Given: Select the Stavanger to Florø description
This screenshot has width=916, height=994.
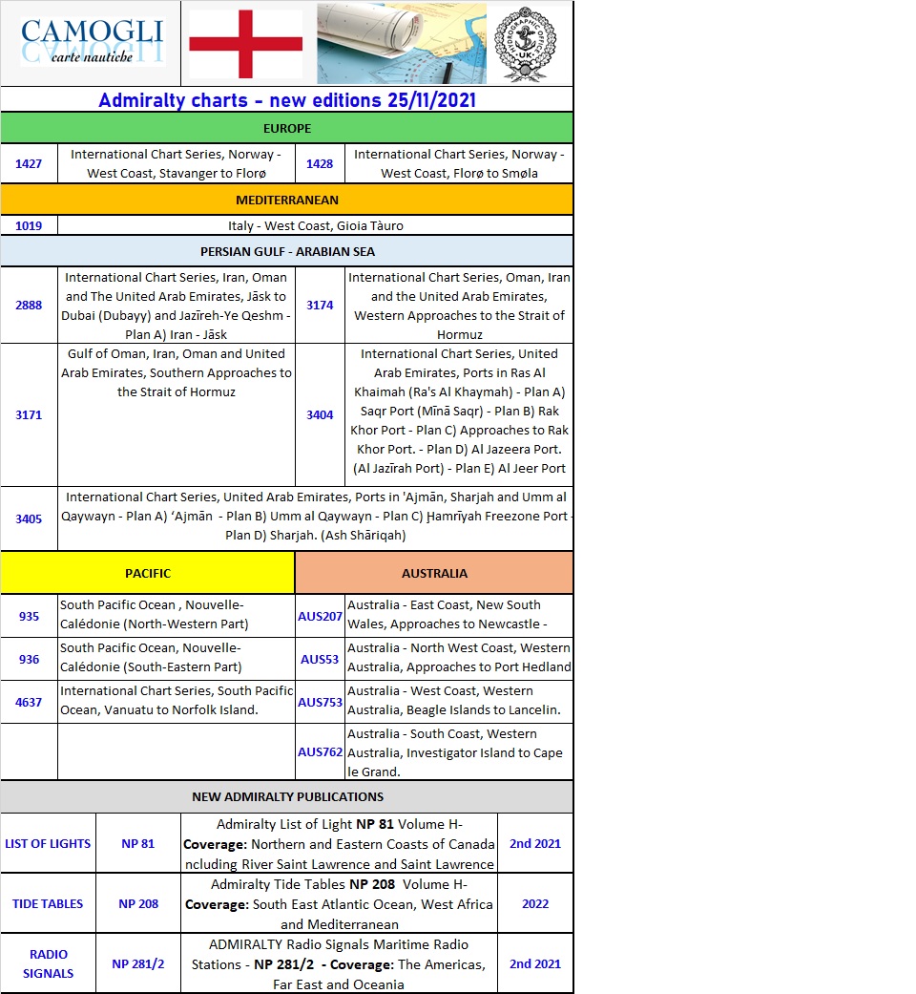Looking at the screenshot, I should [177, 163].
